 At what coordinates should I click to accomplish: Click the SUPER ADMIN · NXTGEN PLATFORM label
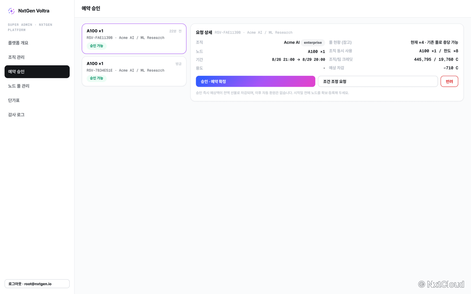pos(30,27)
